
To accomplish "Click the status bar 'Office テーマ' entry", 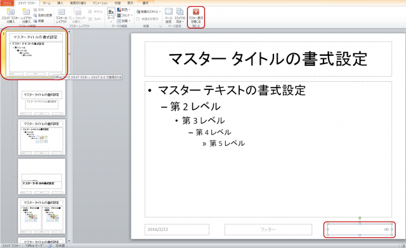I will [34, 245].
